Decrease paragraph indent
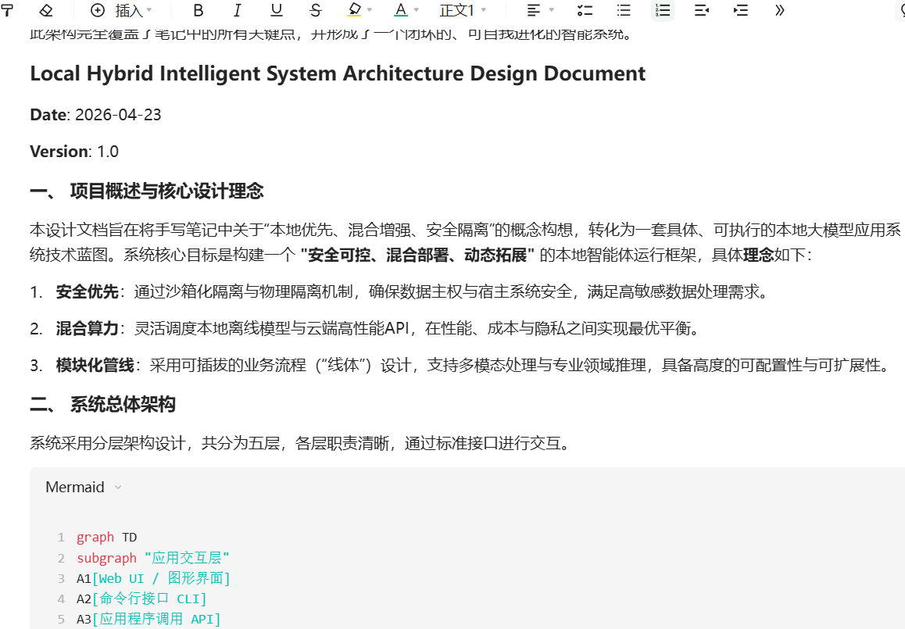905x629 pixels. coord(701,10)
